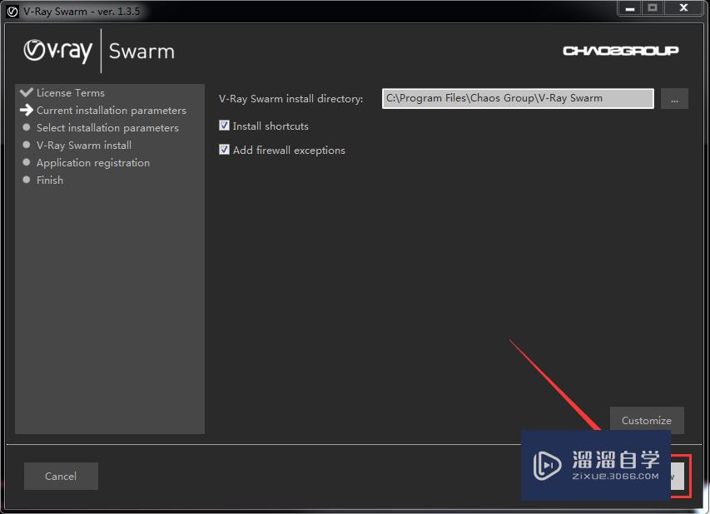Select the V-Ray Swarm install step
Image resolution: width=710 pixels, height=514 pixels.
pos(84,146)
